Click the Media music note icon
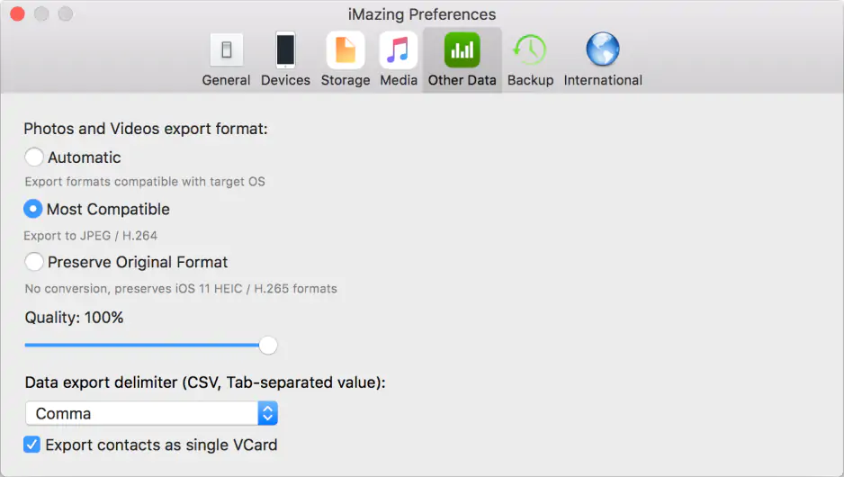The height and width of the screenshot is (477, 844). tap(398, 49)
